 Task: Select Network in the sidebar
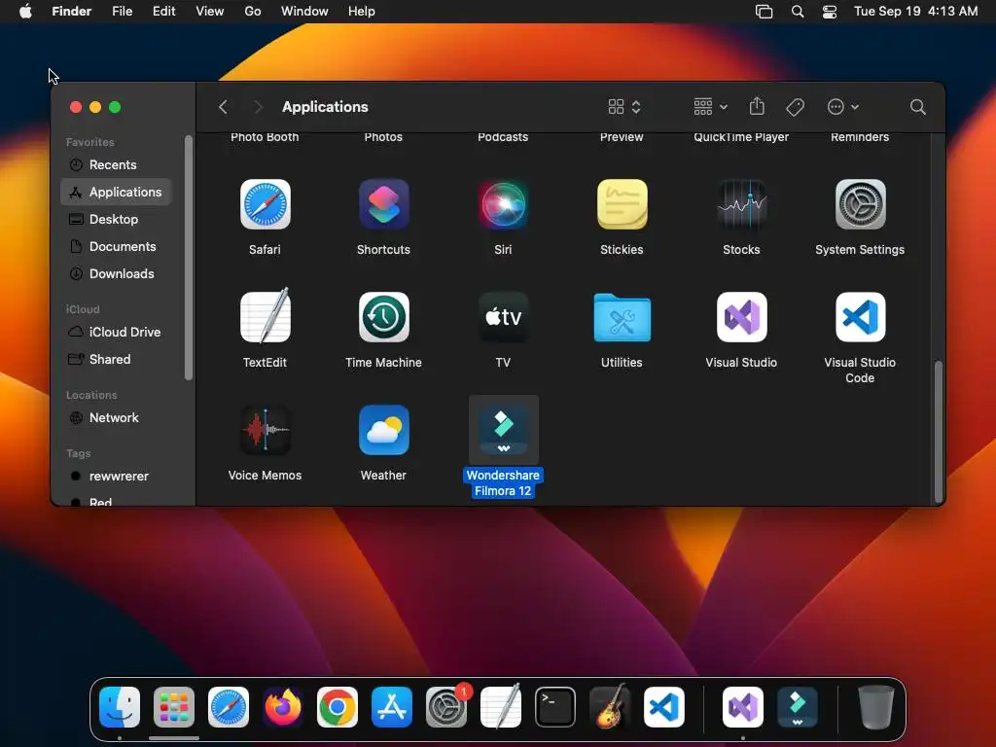click(x=117, y=418)
